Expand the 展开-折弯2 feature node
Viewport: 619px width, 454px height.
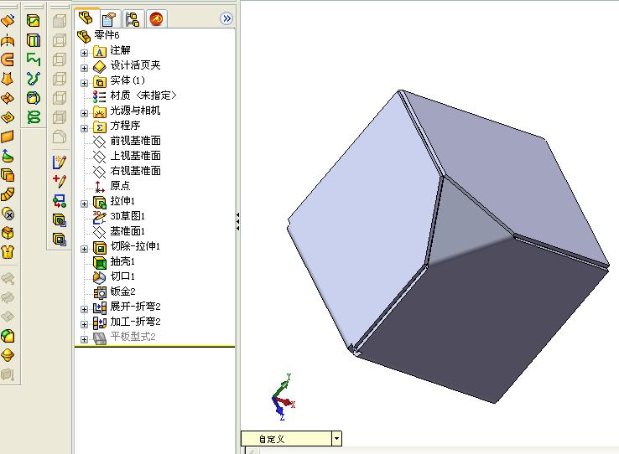(x=84, y=309)
